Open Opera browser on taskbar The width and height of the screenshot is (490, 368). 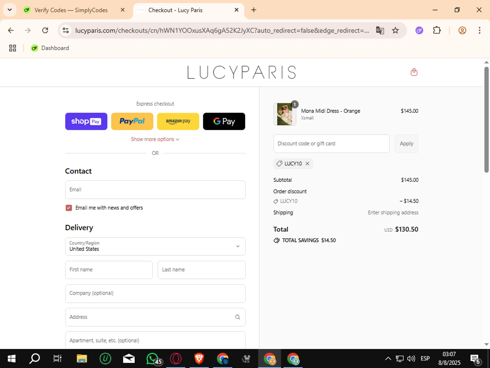[x=176, y=359]
